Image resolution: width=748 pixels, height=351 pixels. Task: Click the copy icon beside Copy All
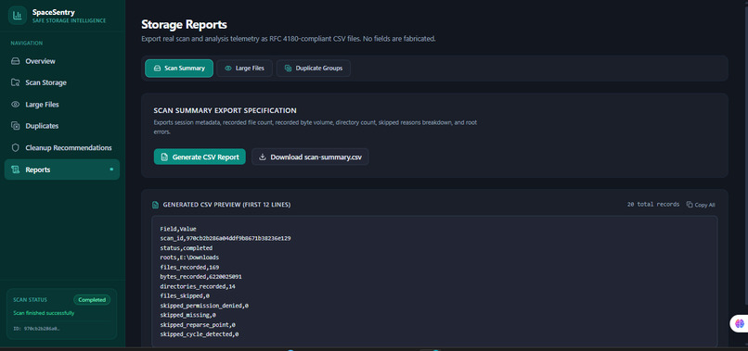[690, 205]
